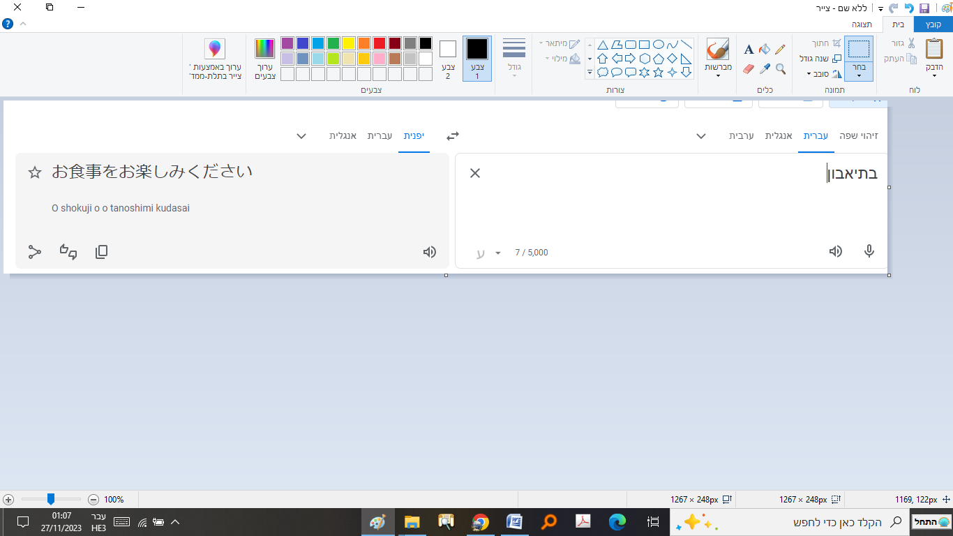The width and height of the screenshot is (953, 536).
Task: Select the Magnifier tool
Action: point(780,68)
